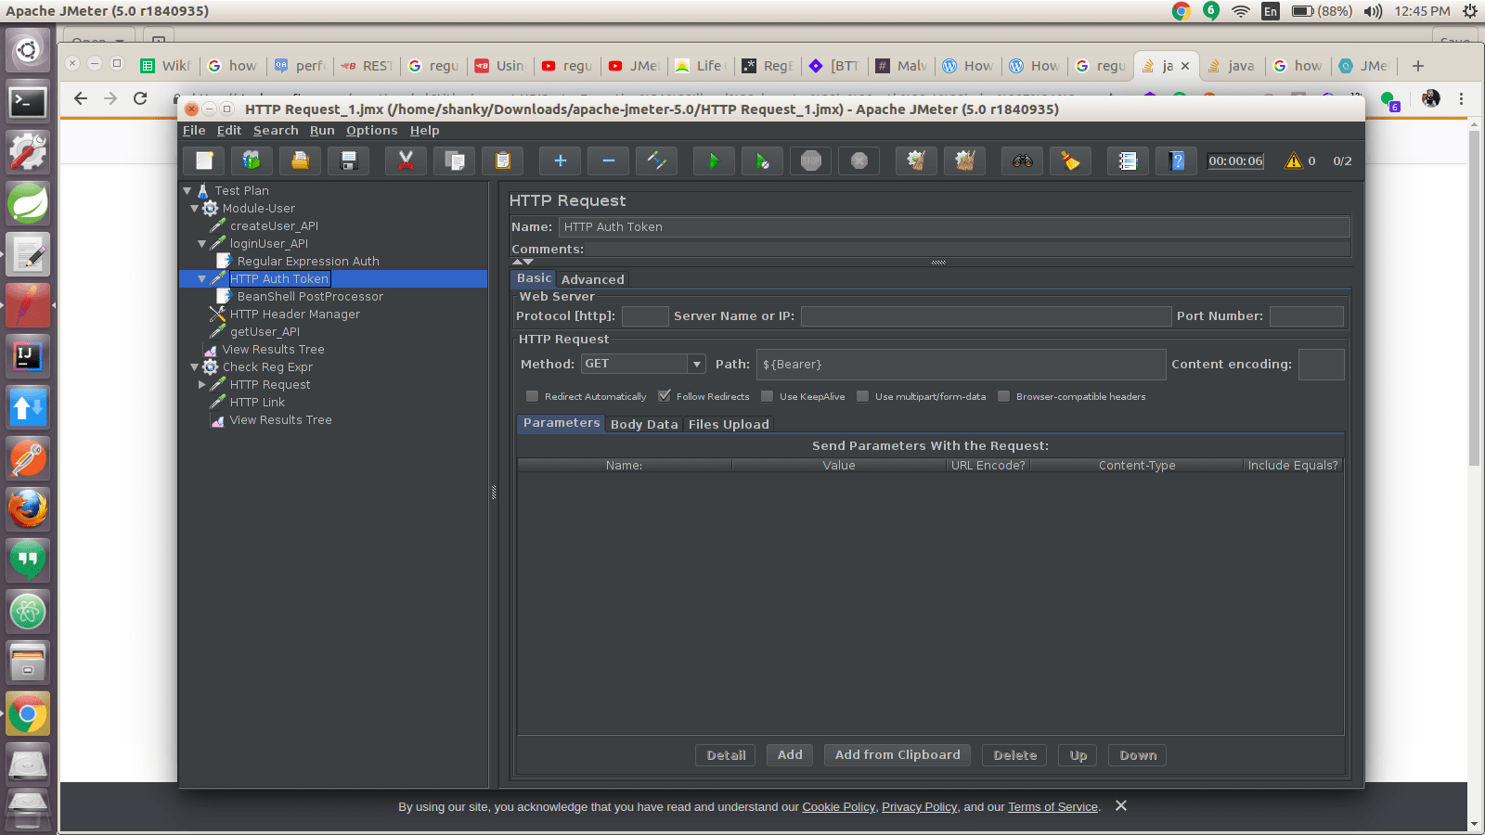Toggle the comments panel collapse arrows
The width and height of the screenshot is (1485, 835).
pyautogui.click(x=523, y=262)
